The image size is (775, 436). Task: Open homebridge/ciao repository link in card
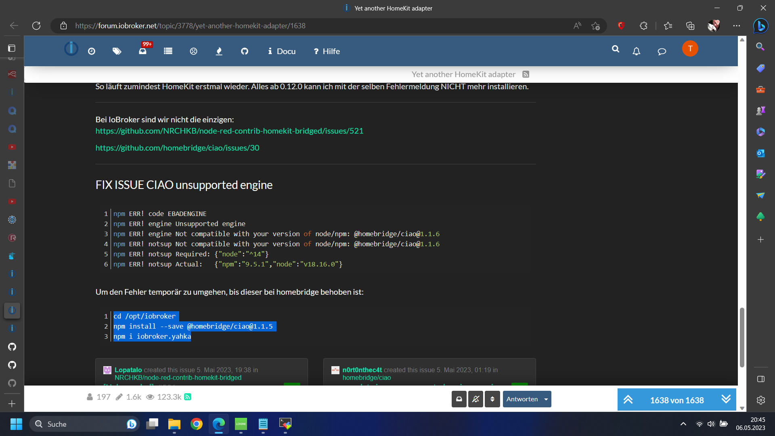[367, 377]
